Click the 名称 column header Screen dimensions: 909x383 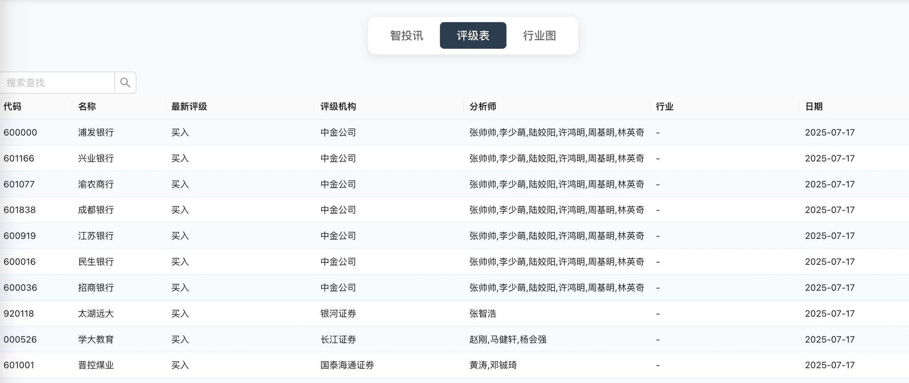click(87, 106)
